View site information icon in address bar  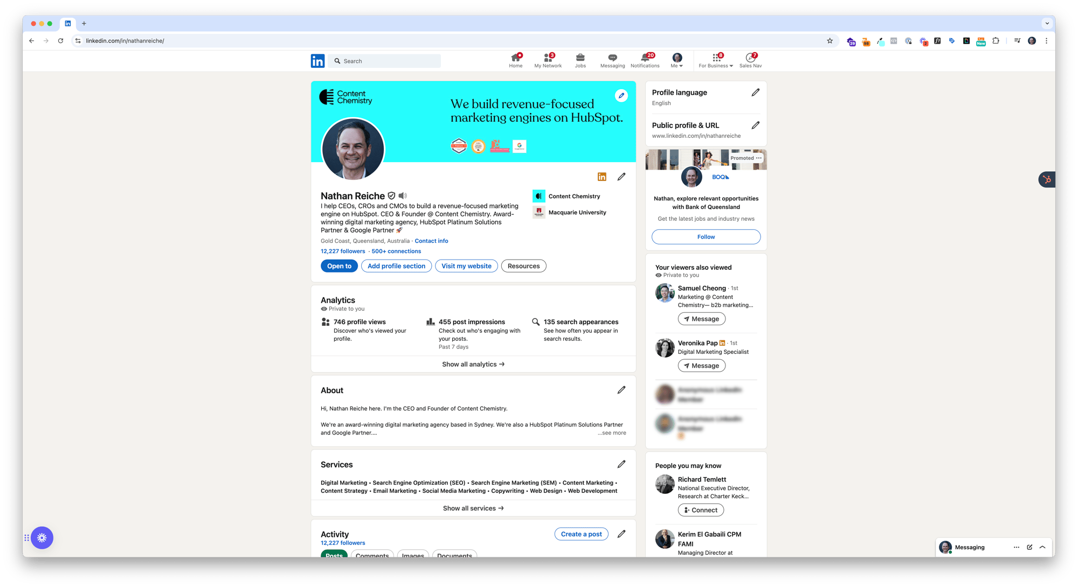tap(78, 40)
